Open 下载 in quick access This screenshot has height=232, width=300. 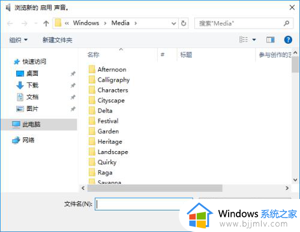coord(27,85)
